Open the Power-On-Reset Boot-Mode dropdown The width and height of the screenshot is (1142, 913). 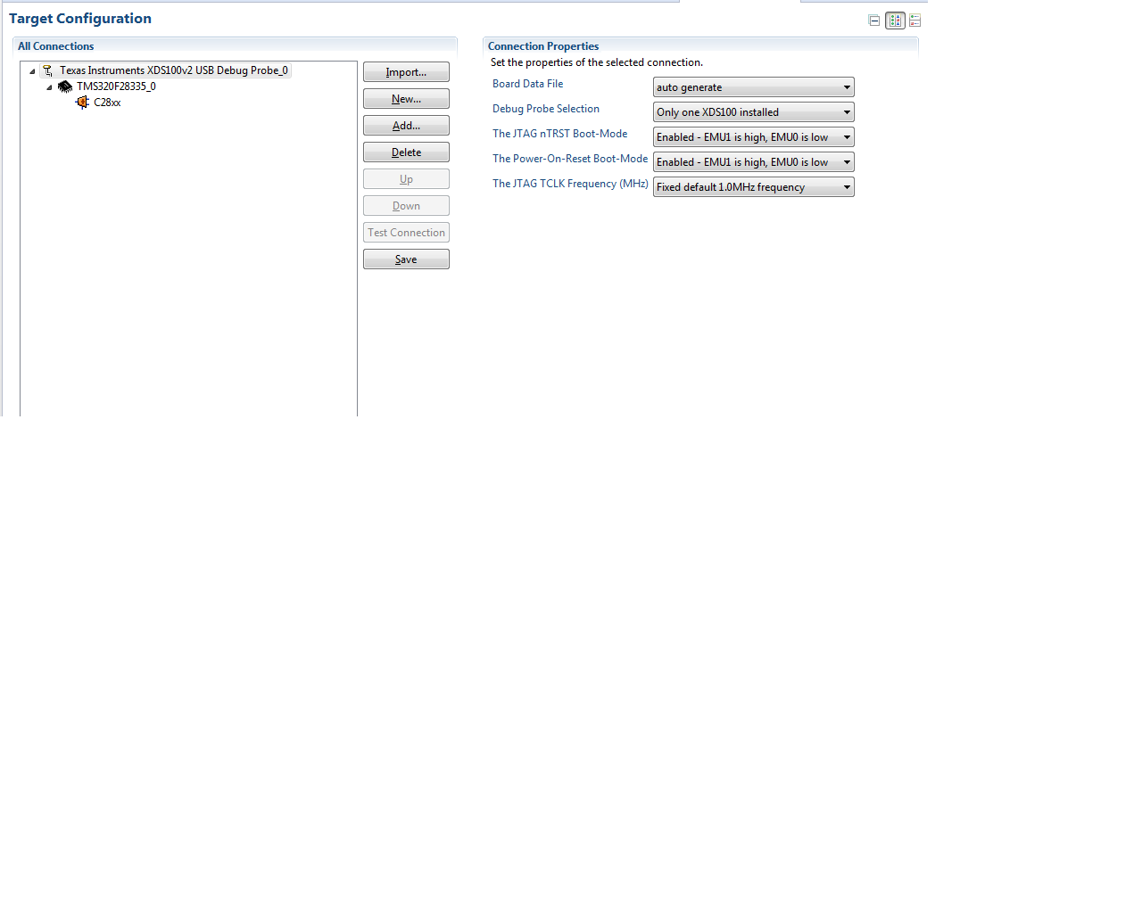[x=754, y=162]
